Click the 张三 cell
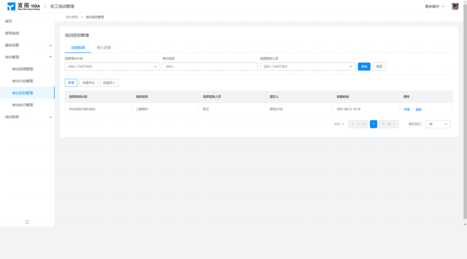The width and height of the screenshot is (467, 259). 232,109
